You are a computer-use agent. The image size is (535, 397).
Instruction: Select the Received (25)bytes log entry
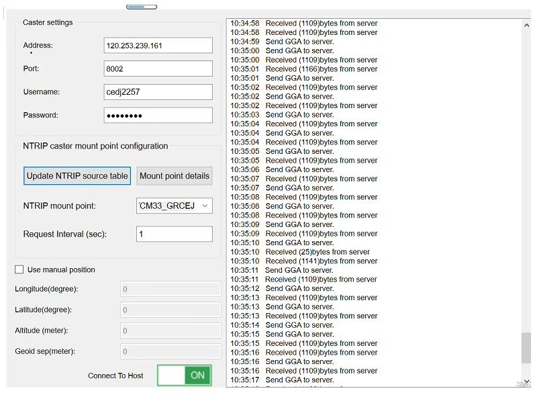pyautogui.click(x=317, y=252)
